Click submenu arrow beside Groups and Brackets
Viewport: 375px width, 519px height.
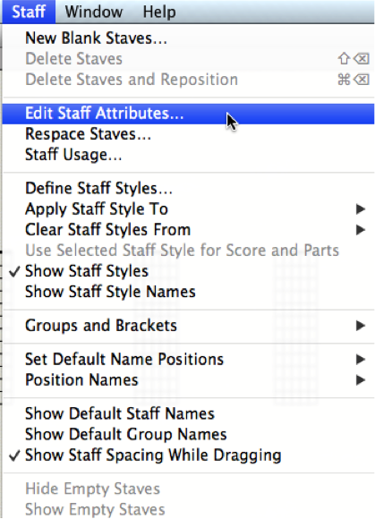coord(361,326)
